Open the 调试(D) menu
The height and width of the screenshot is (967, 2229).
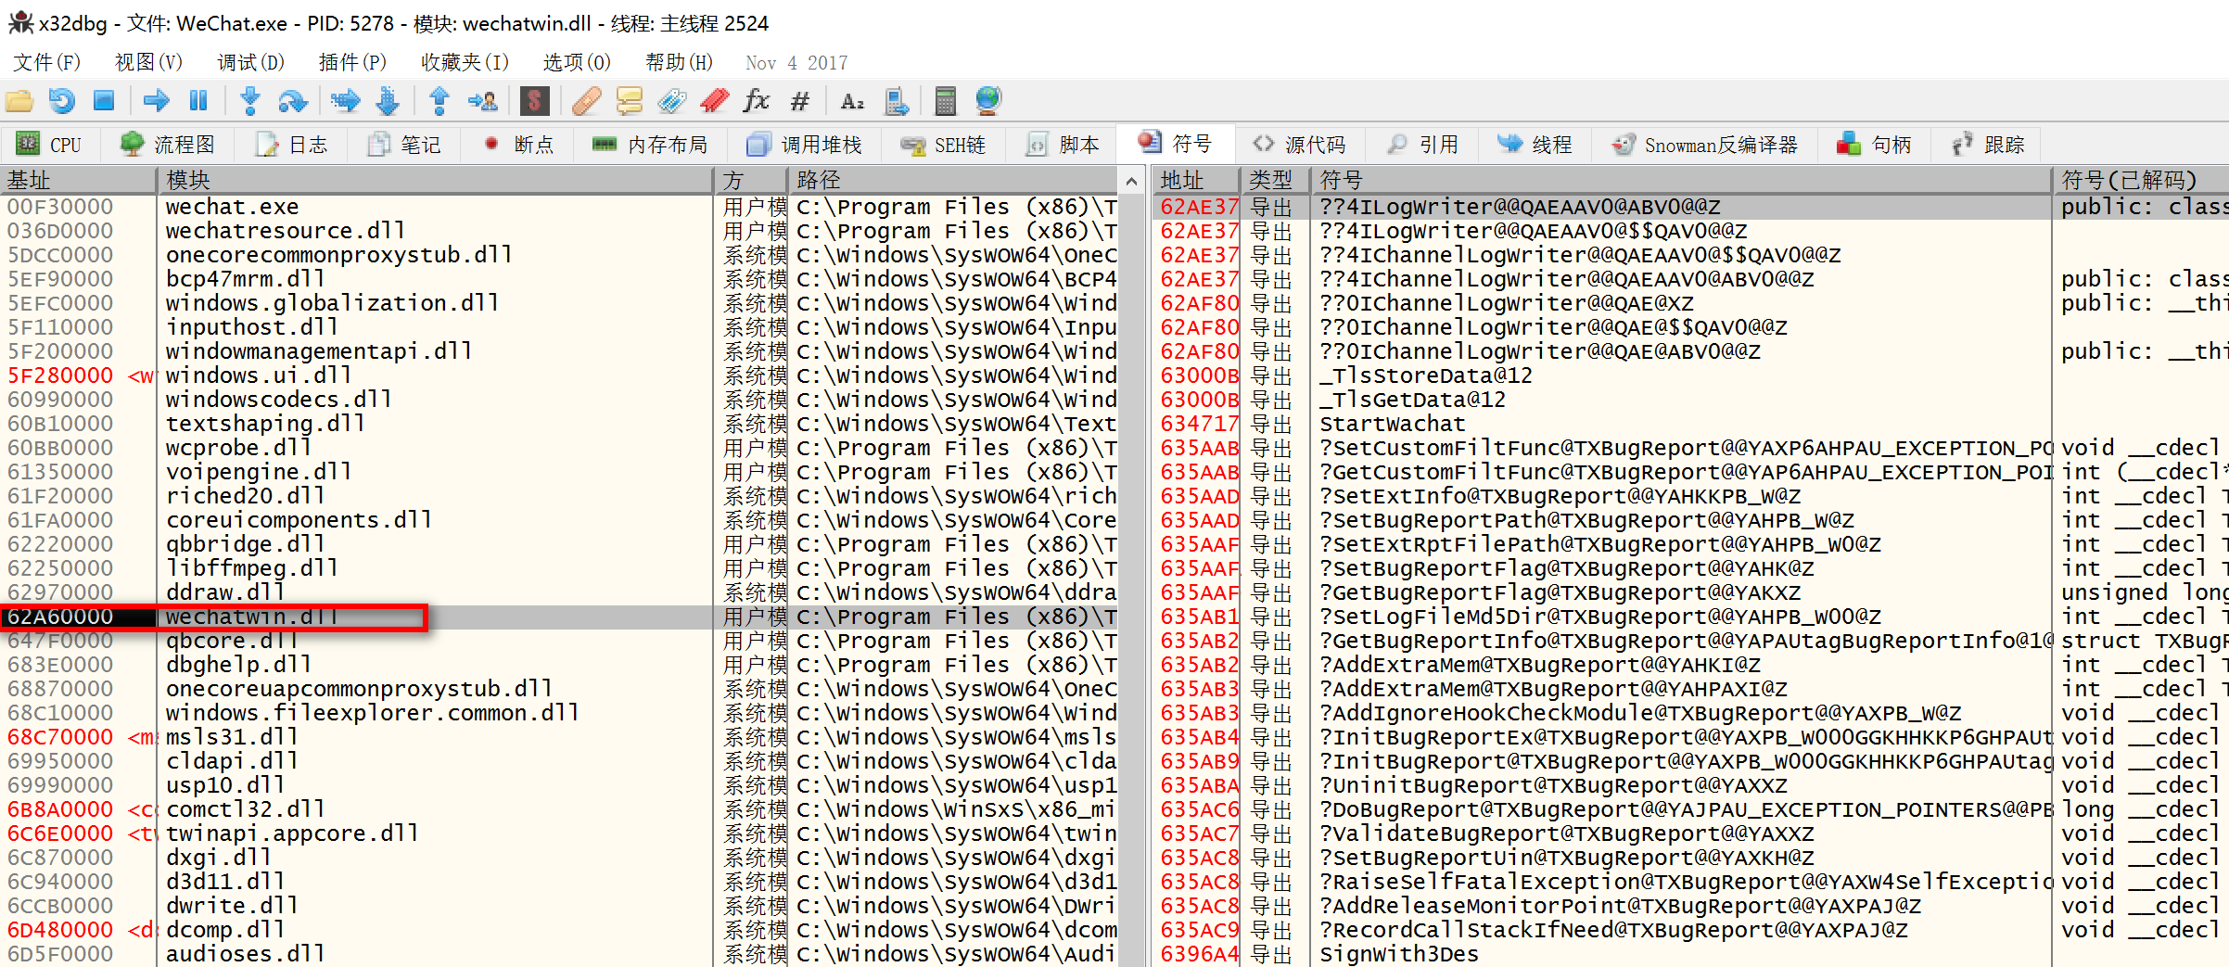pos(250,62)
